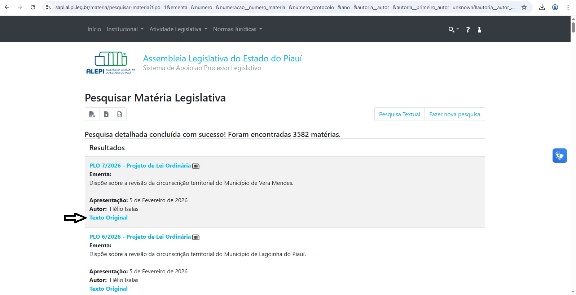
Task: Click the browser address bar URL
Action: coord(285,7)
